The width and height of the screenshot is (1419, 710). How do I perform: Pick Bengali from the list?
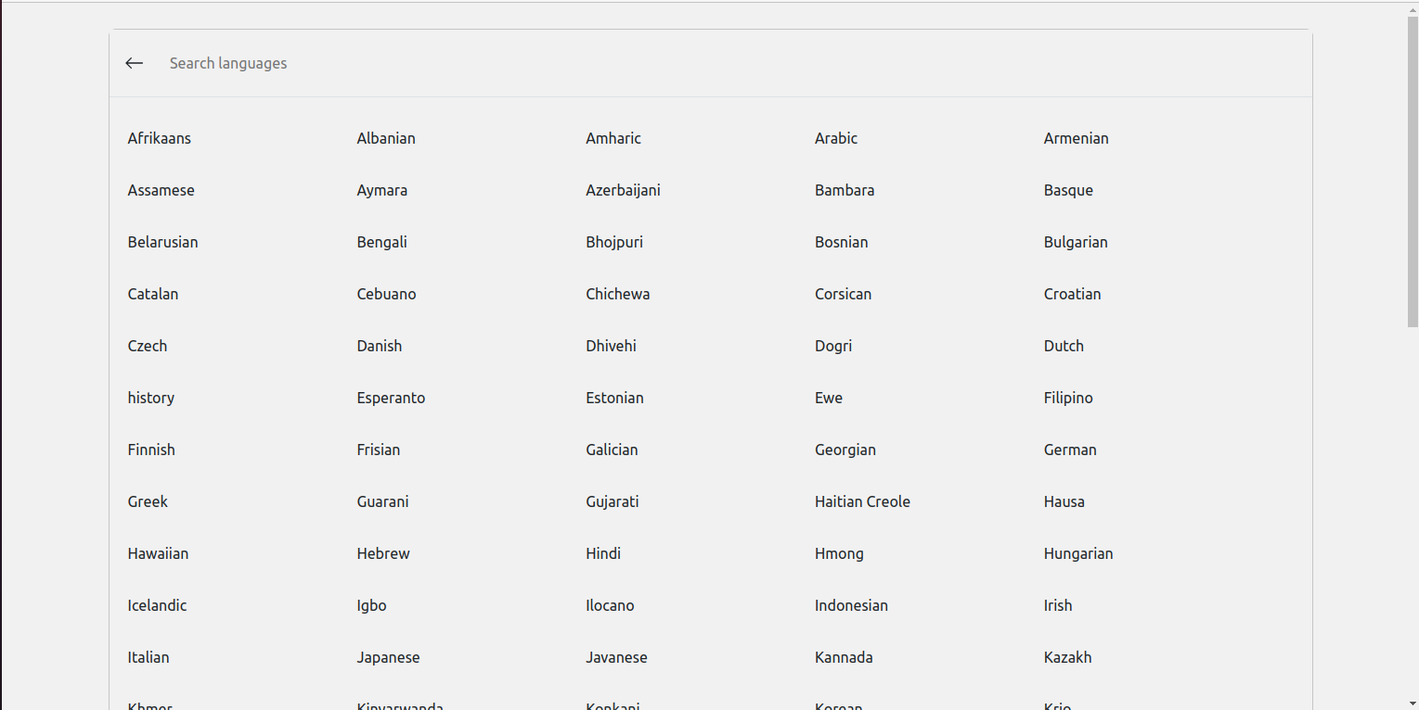tap(381, 242)
